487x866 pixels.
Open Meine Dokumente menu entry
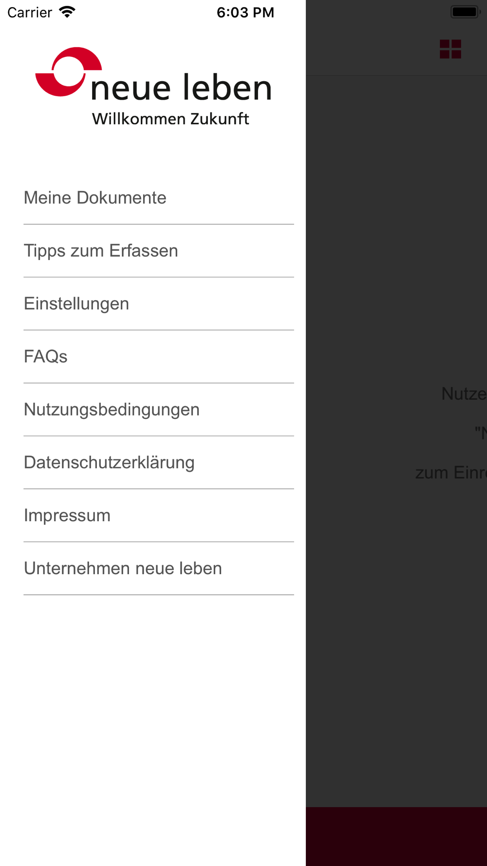(x=159, y=198)
